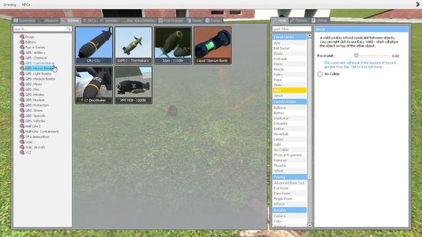This screenshot has height=237, width=422.
Task: Open the GBS: Specials category
Action: tap(35, 116)
